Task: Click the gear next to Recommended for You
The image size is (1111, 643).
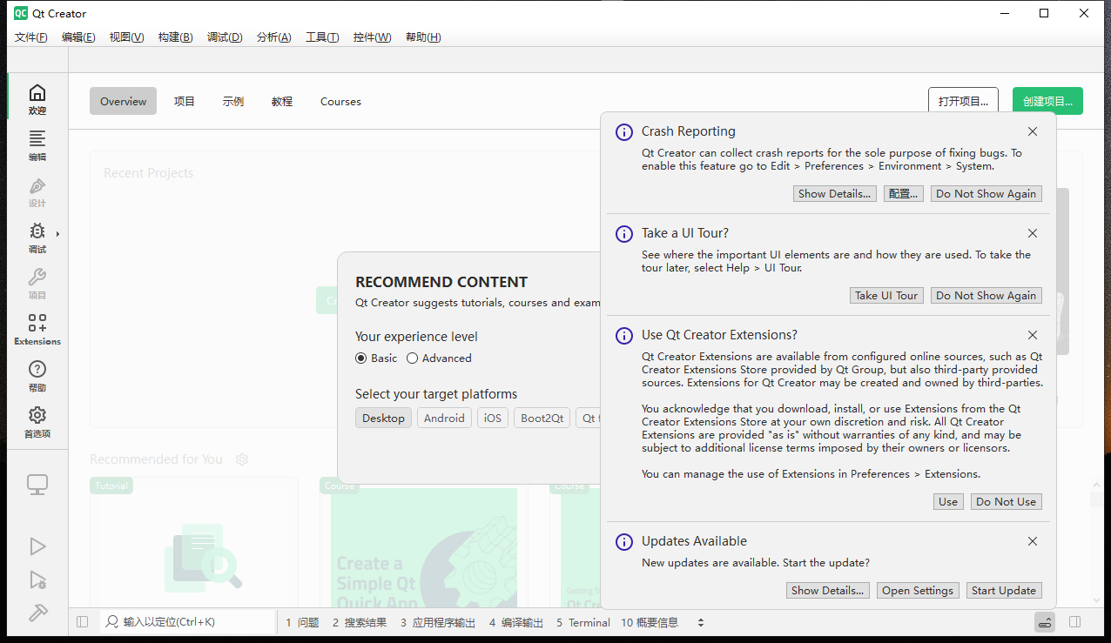Action: [x=242, y=459]
